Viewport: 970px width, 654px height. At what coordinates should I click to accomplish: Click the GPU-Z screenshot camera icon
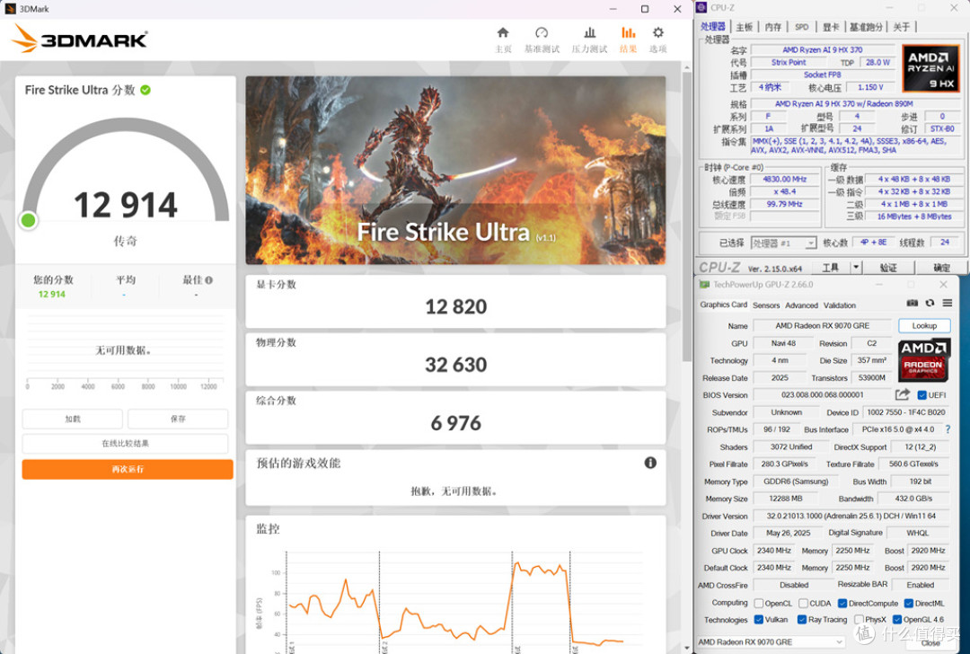tap(913, 303)
